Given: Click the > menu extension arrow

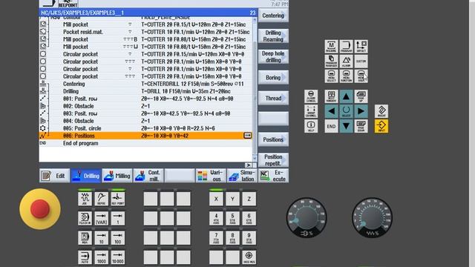Looking at the screenshot, I should (249, 165).
